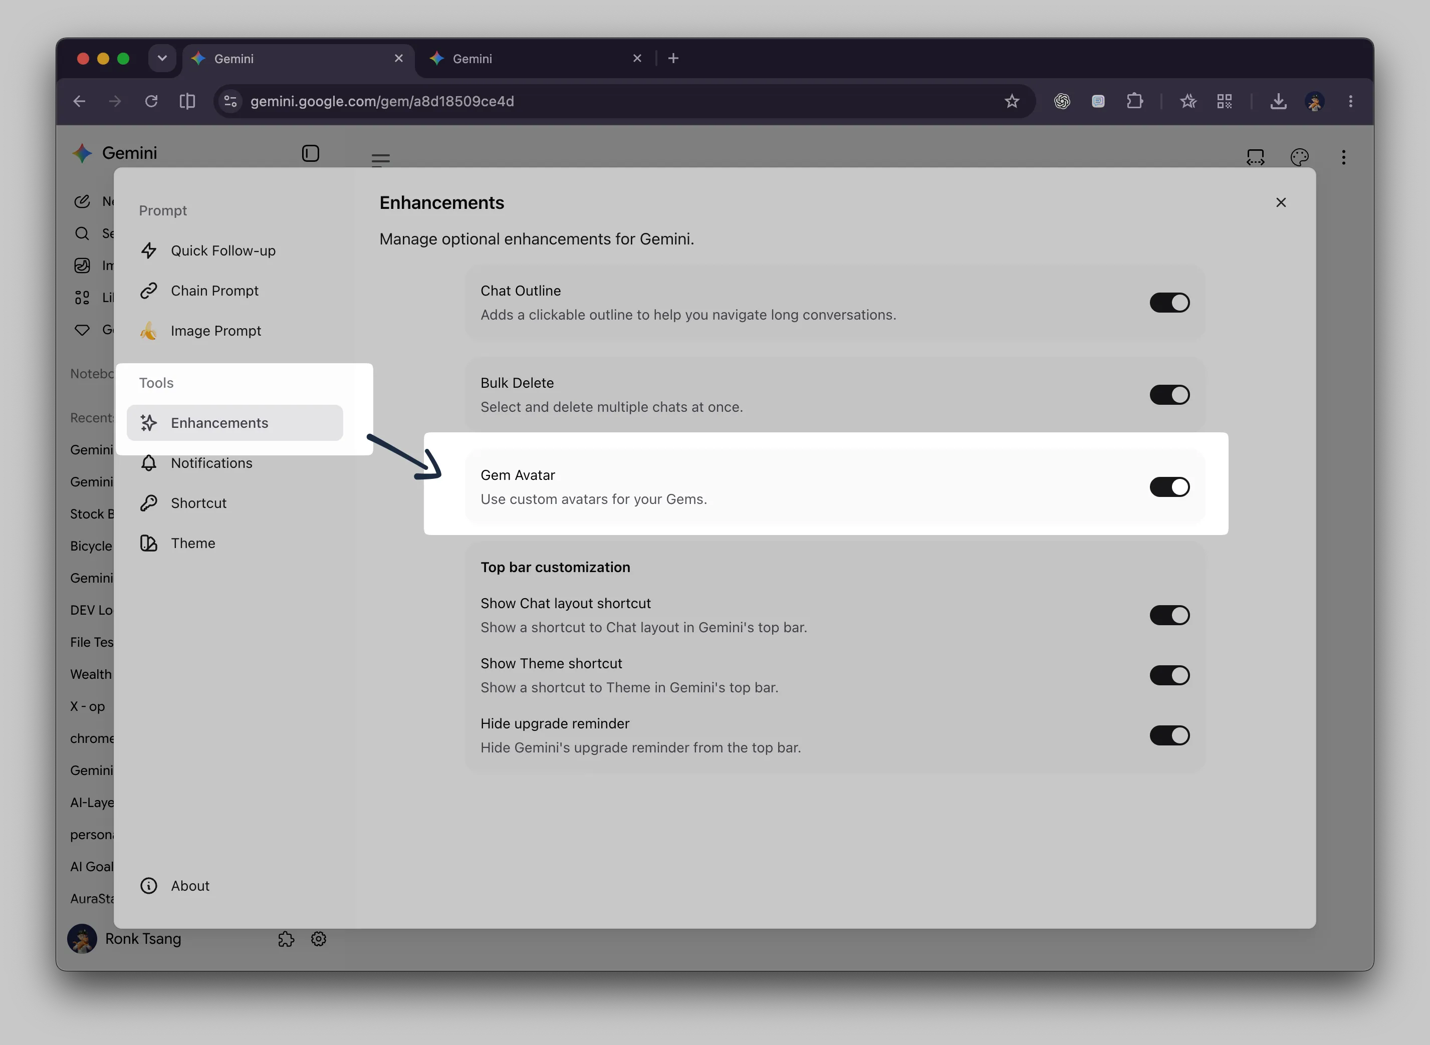Image resolution: width=1430 pixels, height=1045 pixels.
Task: Open the Gemini hamburger menu
Action: (380, 159)
